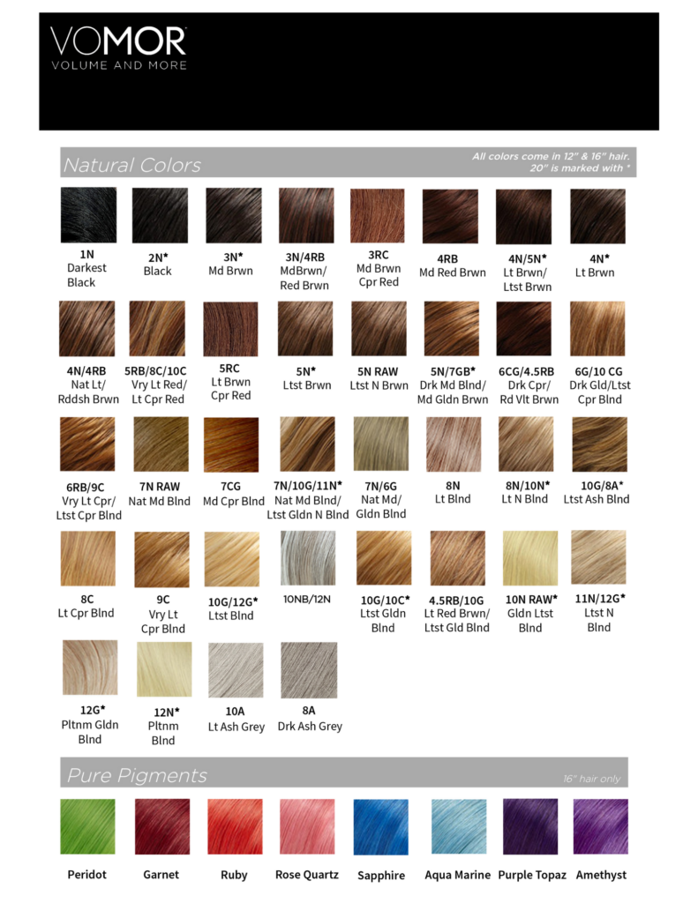The image size is (698, 903).
Task: Select the 5N/7GB* Drk Md Blnd swatch
Action: point(452,328)
